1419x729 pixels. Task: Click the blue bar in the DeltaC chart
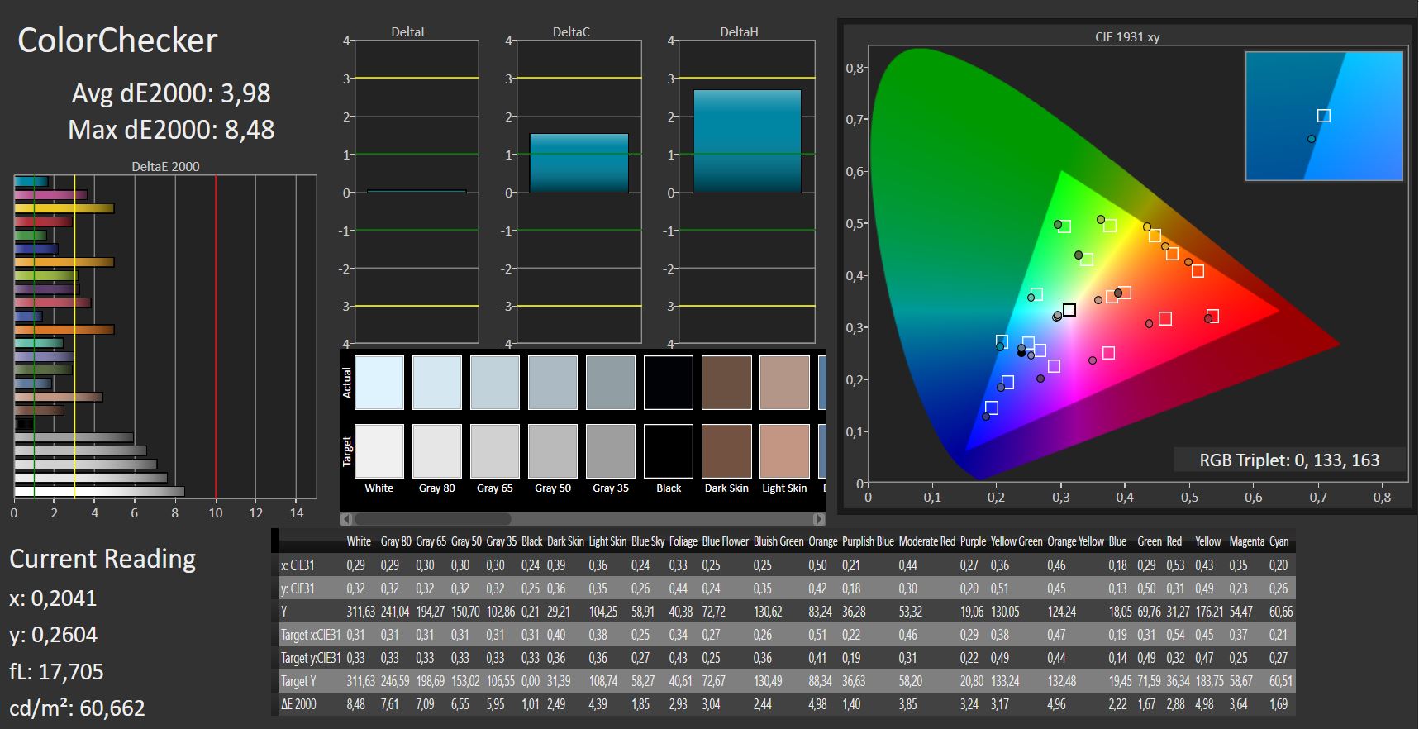pos(579,163)
